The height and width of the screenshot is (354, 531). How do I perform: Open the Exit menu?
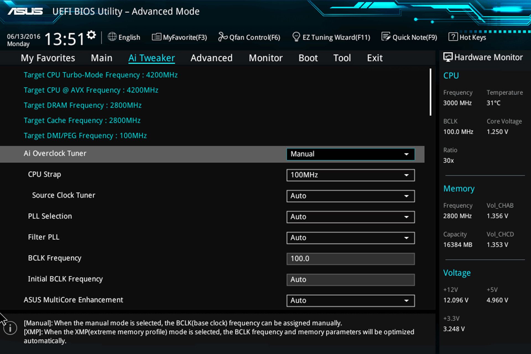coord(374,58)
